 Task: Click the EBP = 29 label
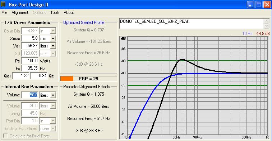click(x=89, y=79)
